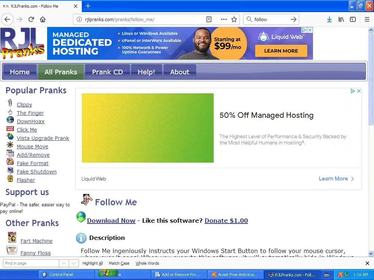The width and height of the screenshot is (374, 280).
Task: Close the find bar with X
Action: (x=367, y=263)
